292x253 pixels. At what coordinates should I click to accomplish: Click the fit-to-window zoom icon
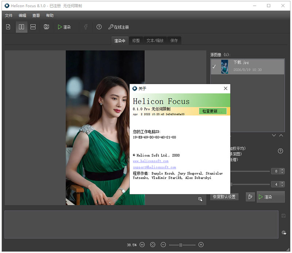[x=153, y=245]
